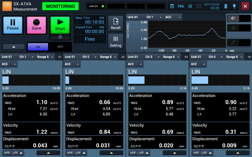
Task: Open the CH 1 dropdown above the graph
Action: click(154, 17)
